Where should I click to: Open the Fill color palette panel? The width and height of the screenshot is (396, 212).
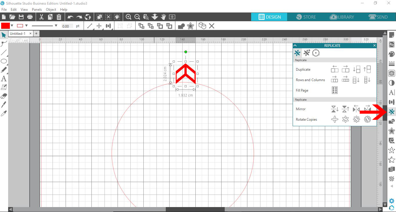tap(392, 54)
